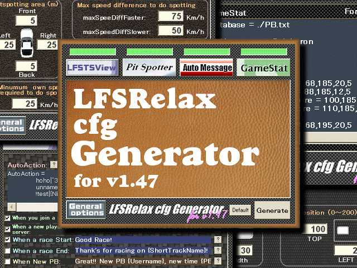Click the 'Good Race!' message field
Screen dimensions: 357x268
pyautogui.click(x=143, y=240)
